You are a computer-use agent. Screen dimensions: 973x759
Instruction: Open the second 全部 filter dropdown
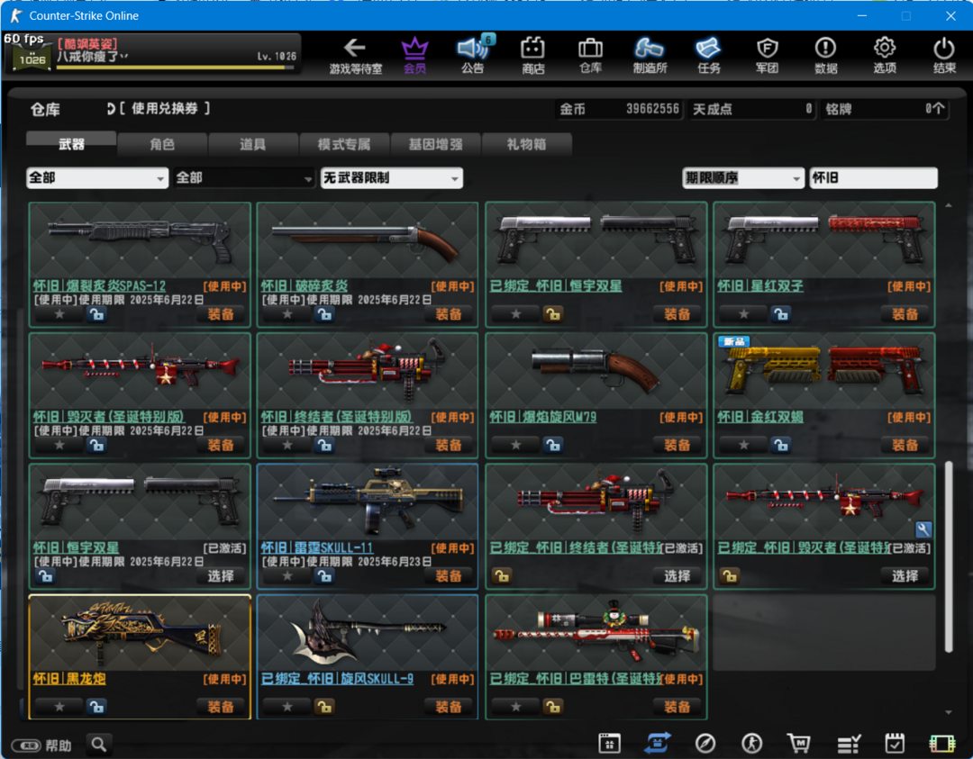[244, 178]
